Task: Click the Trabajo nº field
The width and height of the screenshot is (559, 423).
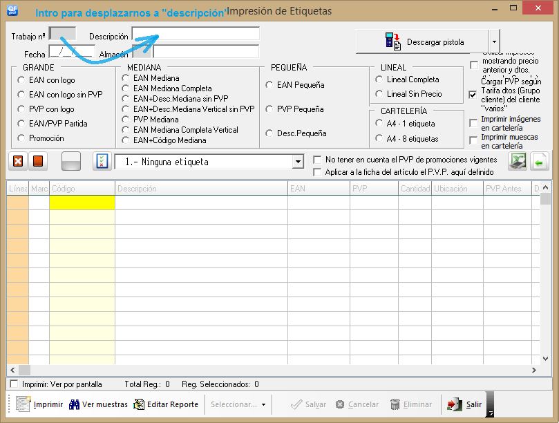Action: (x=62, y=34)
